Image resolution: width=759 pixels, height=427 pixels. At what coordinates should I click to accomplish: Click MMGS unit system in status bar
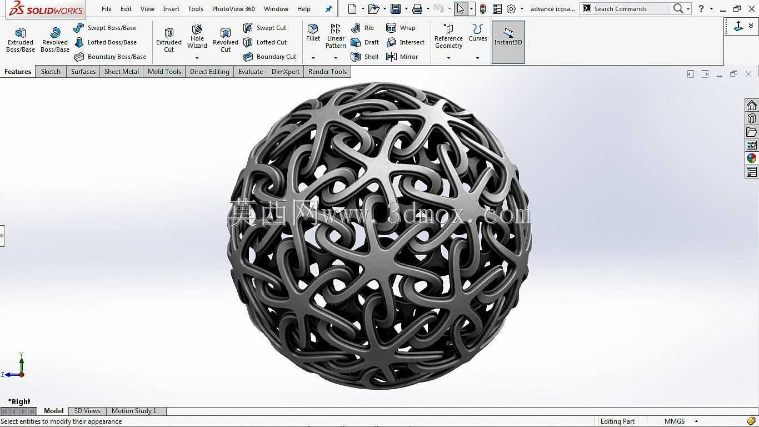674,421
